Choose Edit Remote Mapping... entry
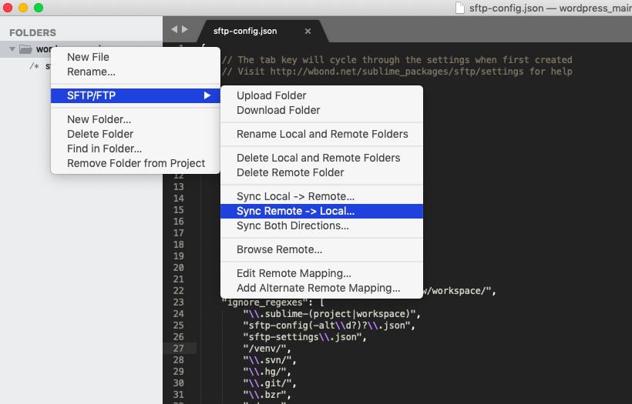 294,273
